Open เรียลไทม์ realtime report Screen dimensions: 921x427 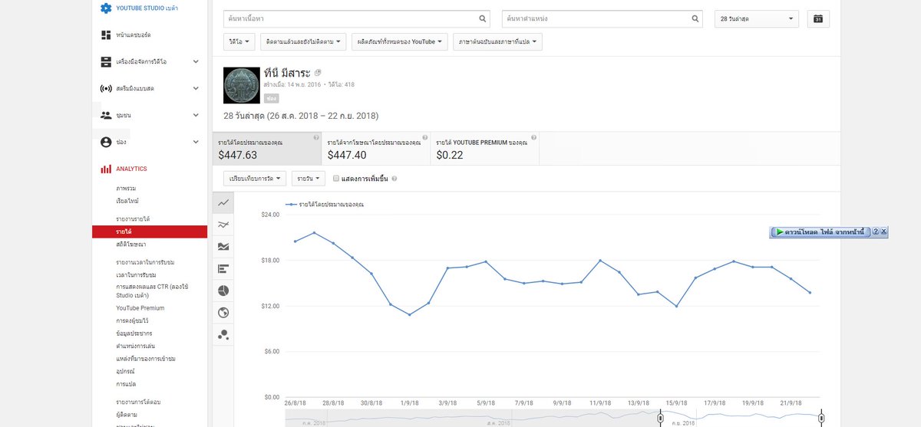coord(127,201)
